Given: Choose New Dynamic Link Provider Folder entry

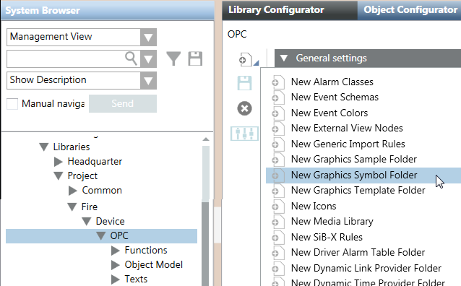Looking at the screenshot, I should click(x=366, y=269).
